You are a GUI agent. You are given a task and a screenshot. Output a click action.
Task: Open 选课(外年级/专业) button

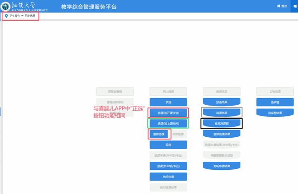[168, 166]
